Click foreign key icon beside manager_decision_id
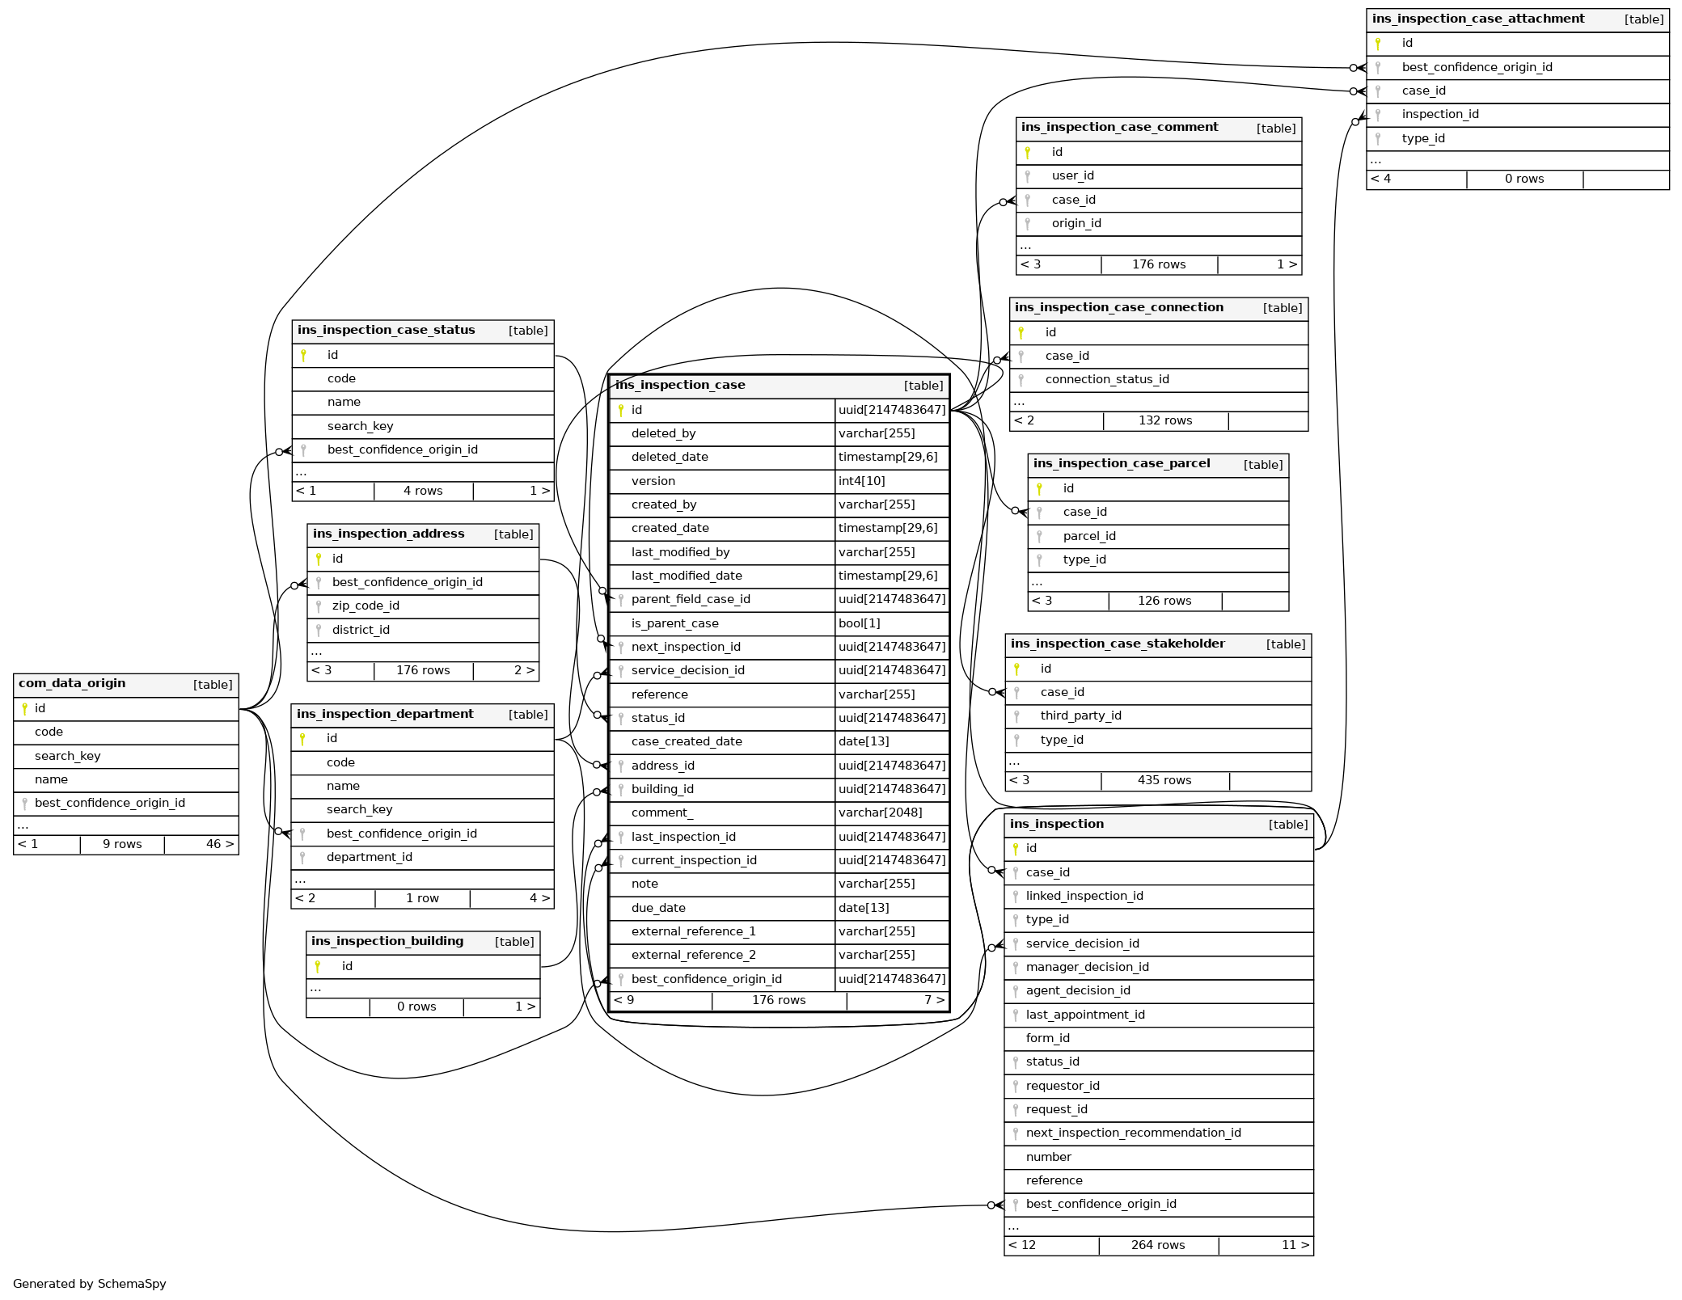Viewport: 1682px width, 1300px height. click(1015, 968)
